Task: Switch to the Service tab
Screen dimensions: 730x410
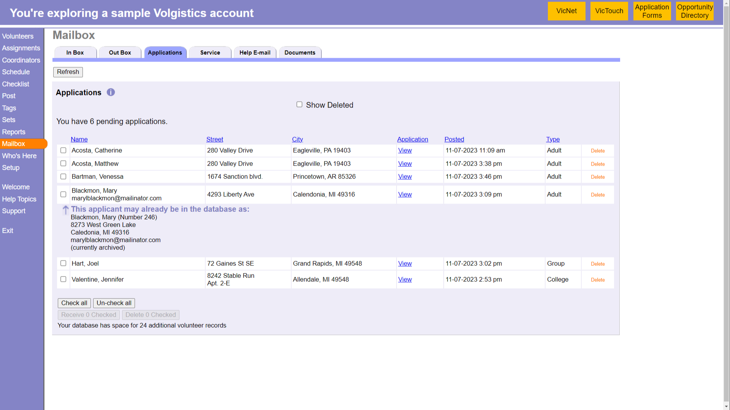Action: pos(210,52)
